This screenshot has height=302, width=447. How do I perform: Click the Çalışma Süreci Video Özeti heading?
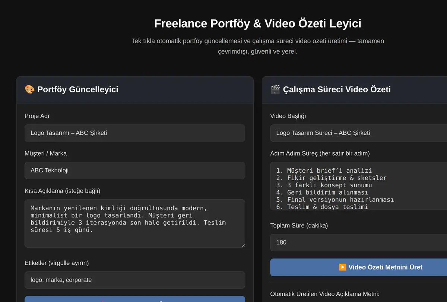[337, 89]
